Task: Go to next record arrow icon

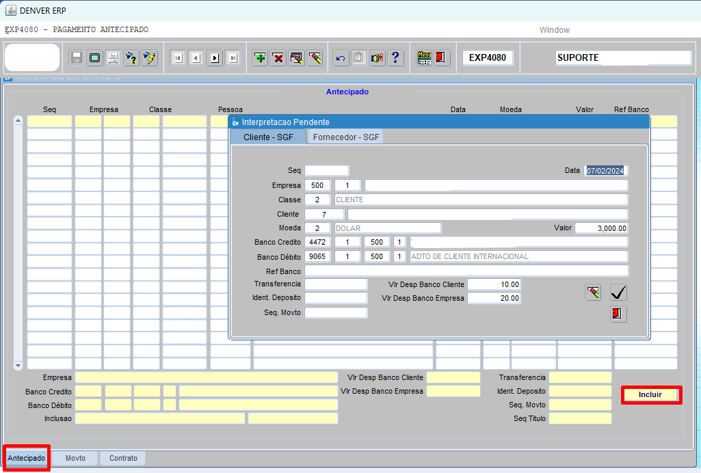Action: 215,57
